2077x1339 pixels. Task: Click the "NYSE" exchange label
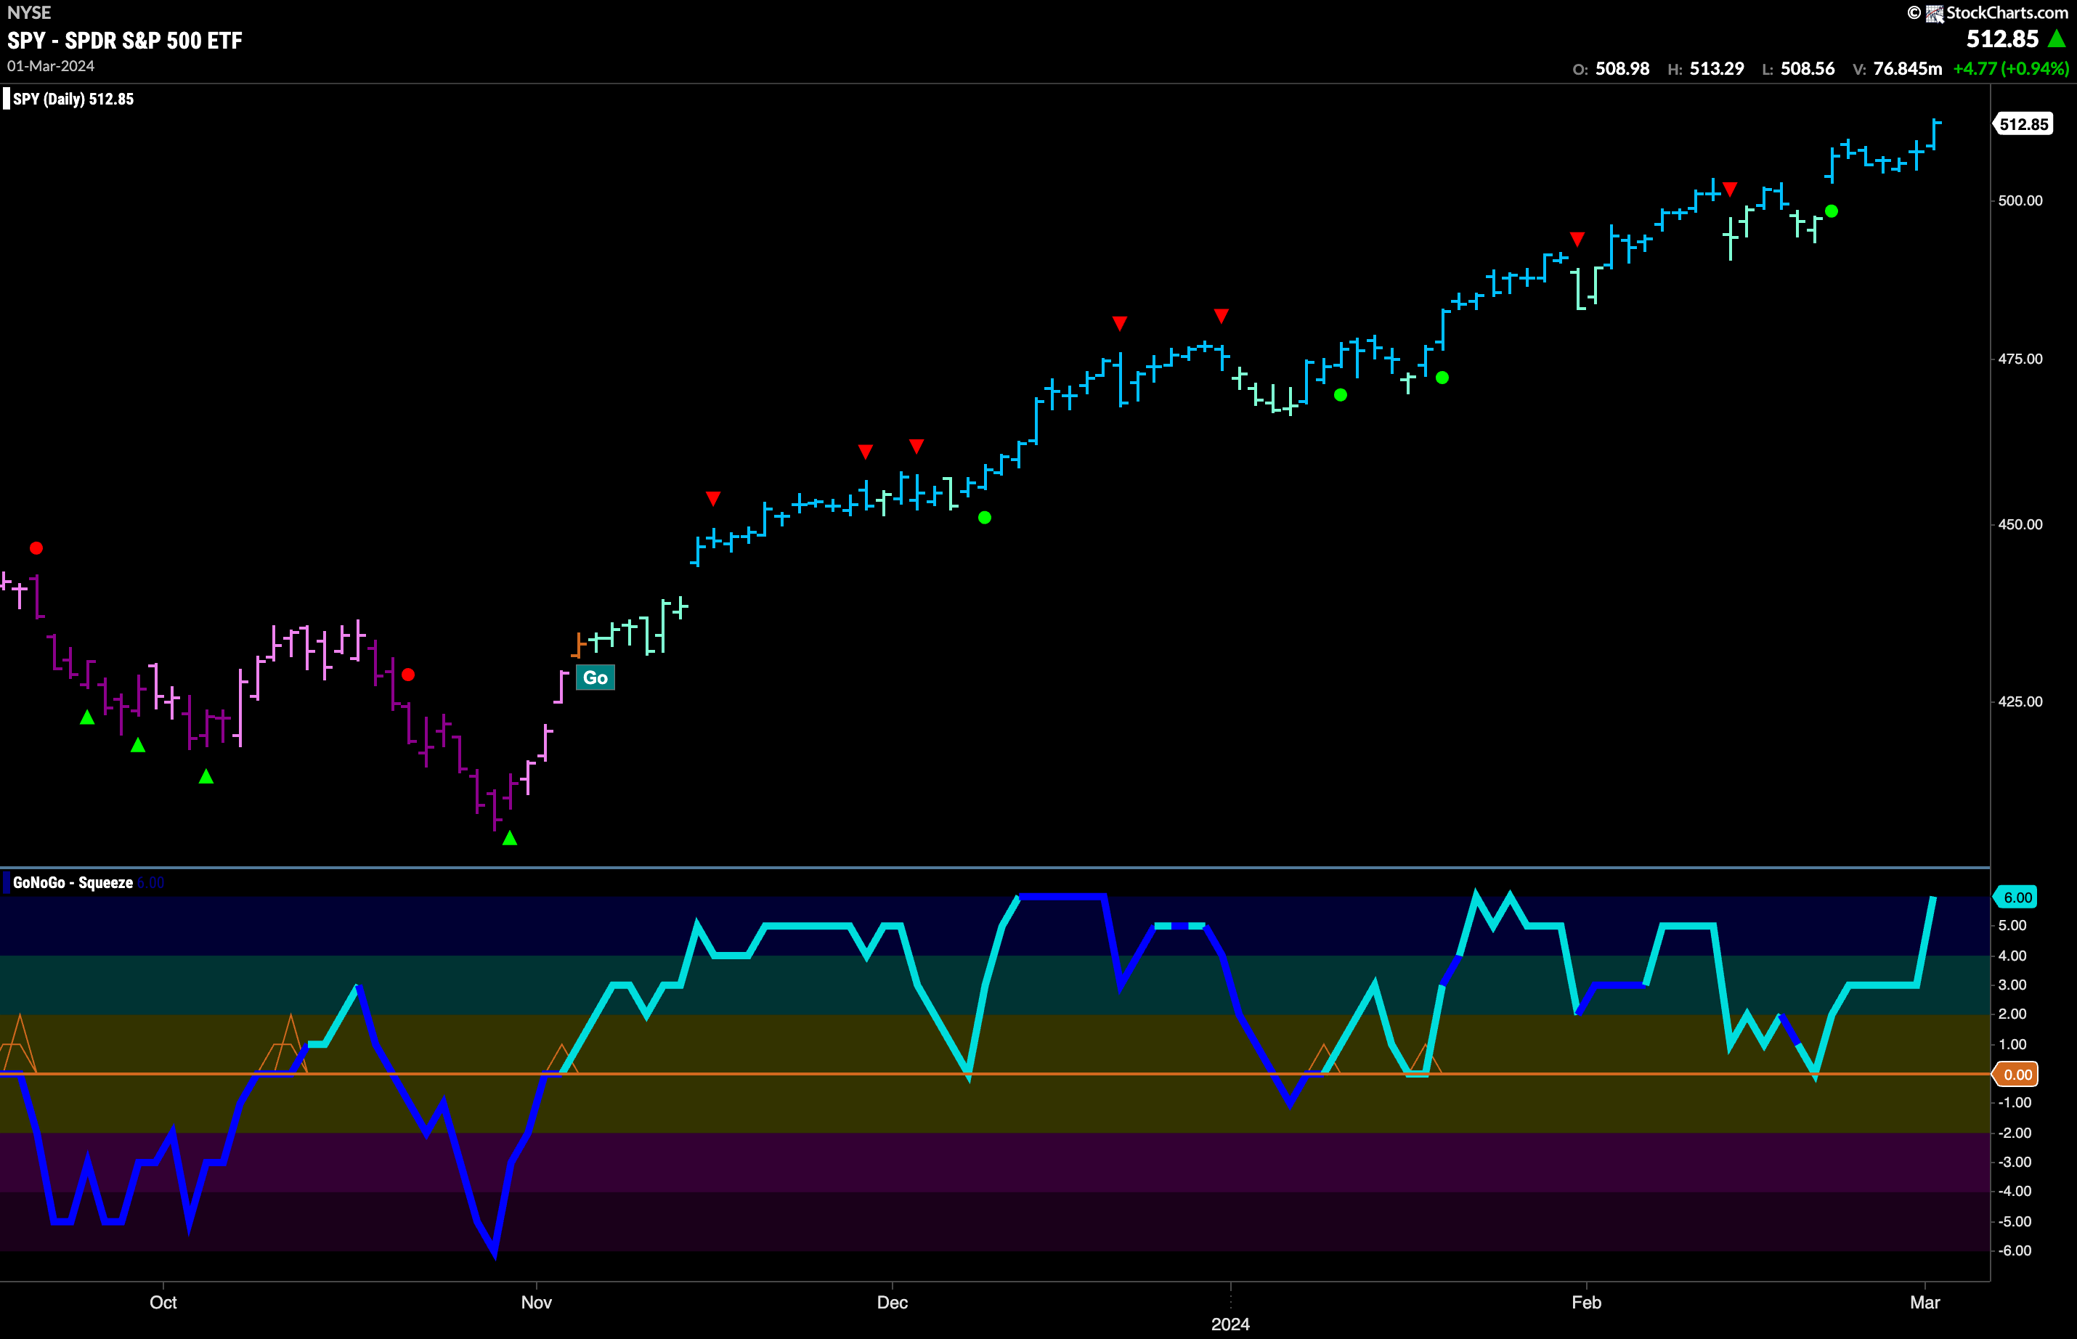coord(29,12)
